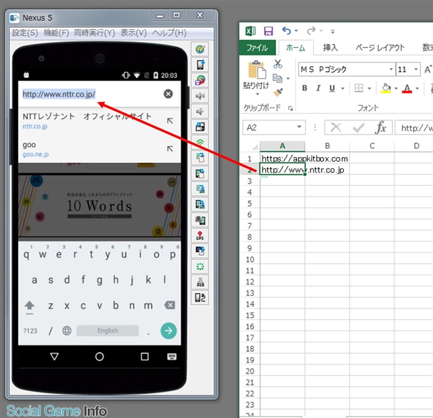Click the volume down speaker icon

pyautogui.click(x=200, y=112)
